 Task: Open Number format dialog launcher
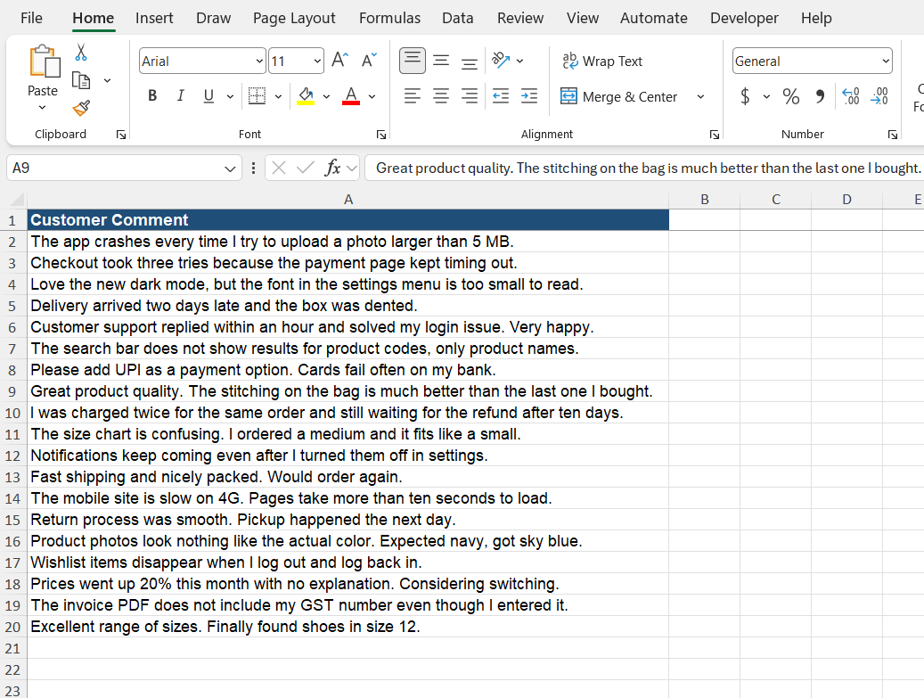coord(893,135)
